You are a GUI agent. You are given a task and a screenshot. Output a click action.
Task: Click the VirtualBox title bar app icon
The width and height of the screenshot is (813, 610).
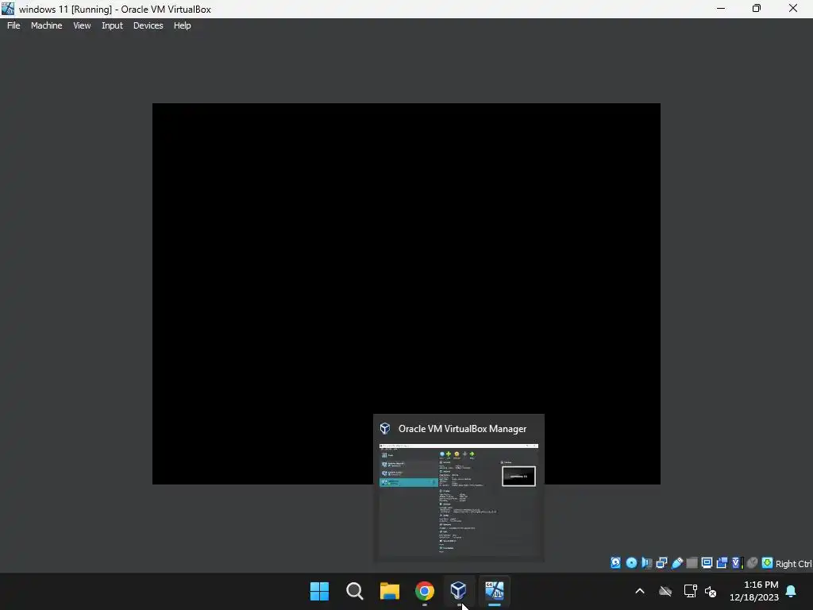(x=8, y=9)
